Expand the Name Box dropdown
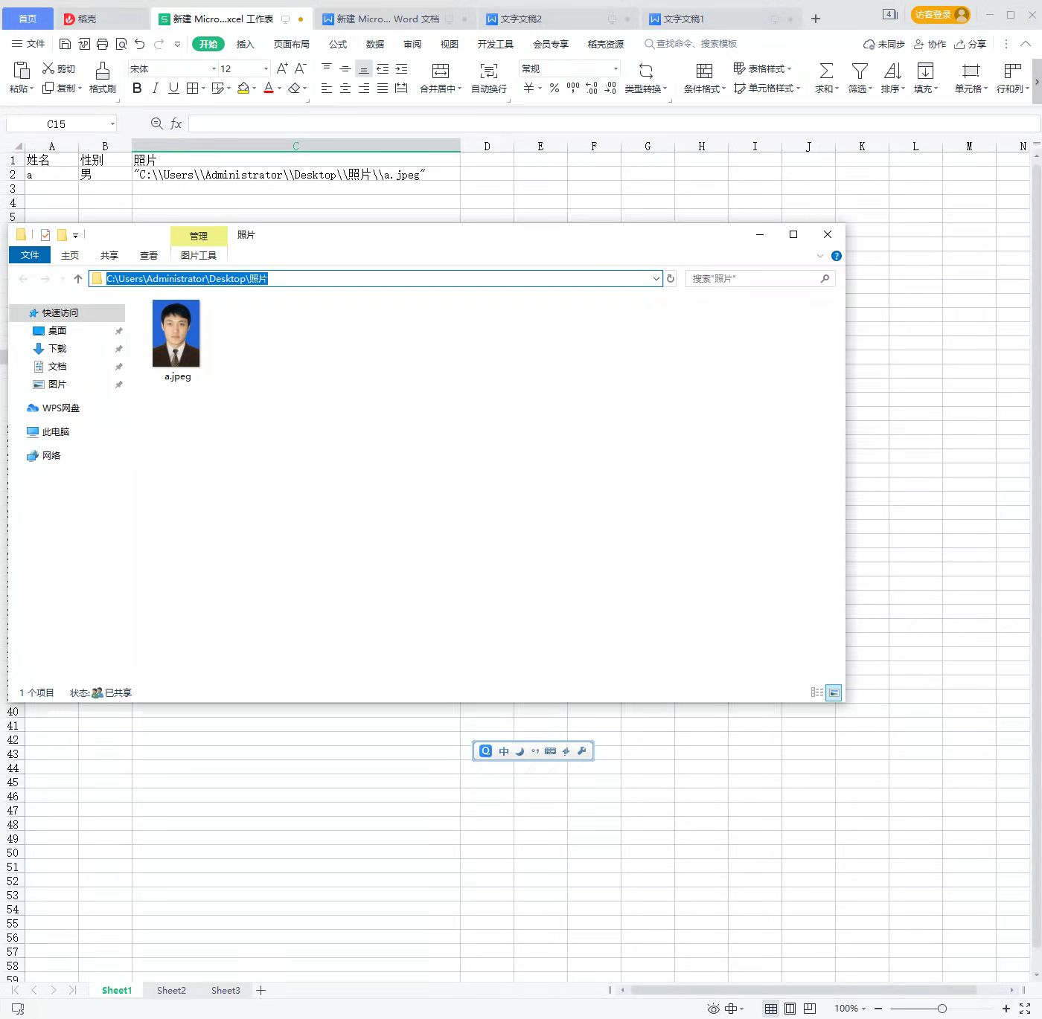The width and height of the screenshot is (1042, 1019). tap(112, 124)
